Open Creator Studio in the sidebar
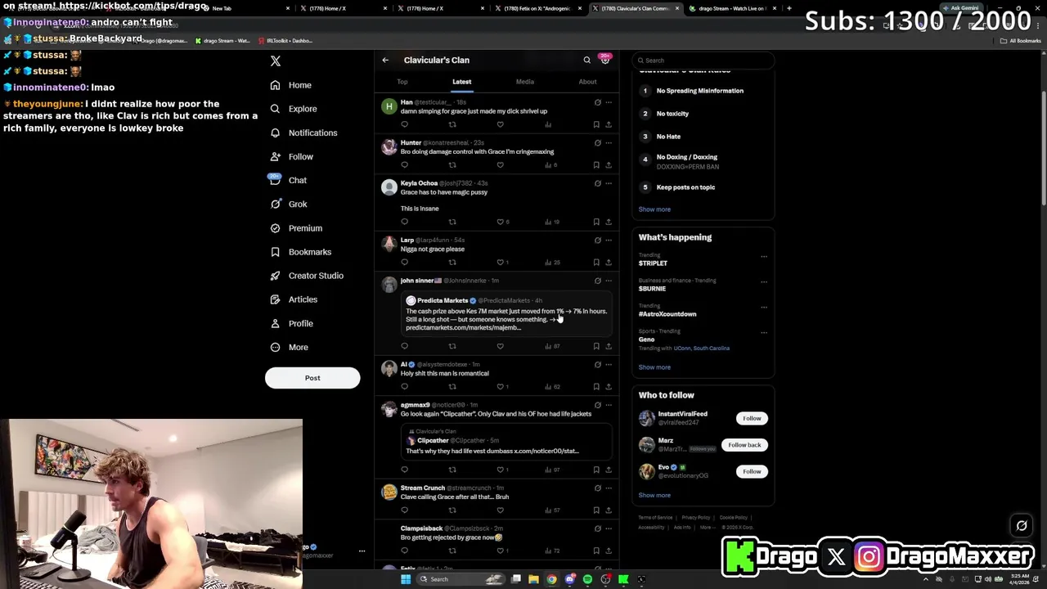The height and width of the screenshot is (589, 1047). pyautogui.click(x=307, y=276)
